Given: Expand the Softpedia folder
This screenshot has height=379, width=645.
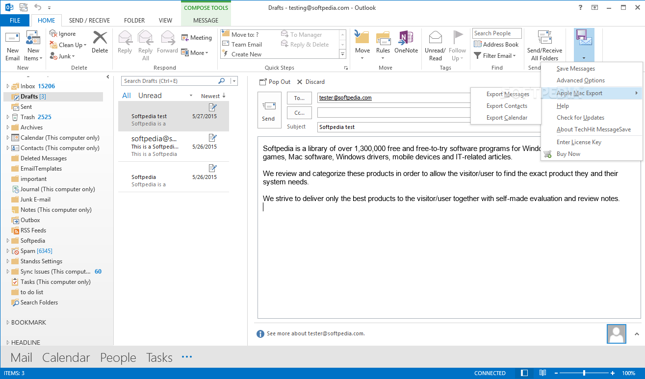Looking at the screenshot, I should (x=8, y=241).
